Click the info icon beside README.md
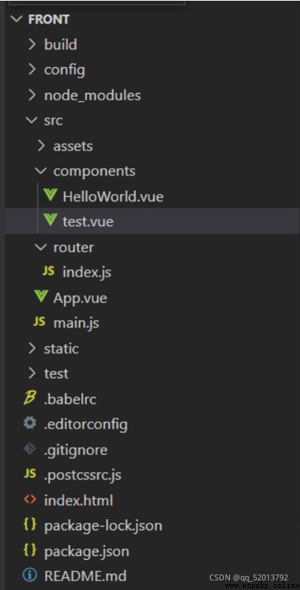This screenshot has height=590, width=300. (29, 576)
